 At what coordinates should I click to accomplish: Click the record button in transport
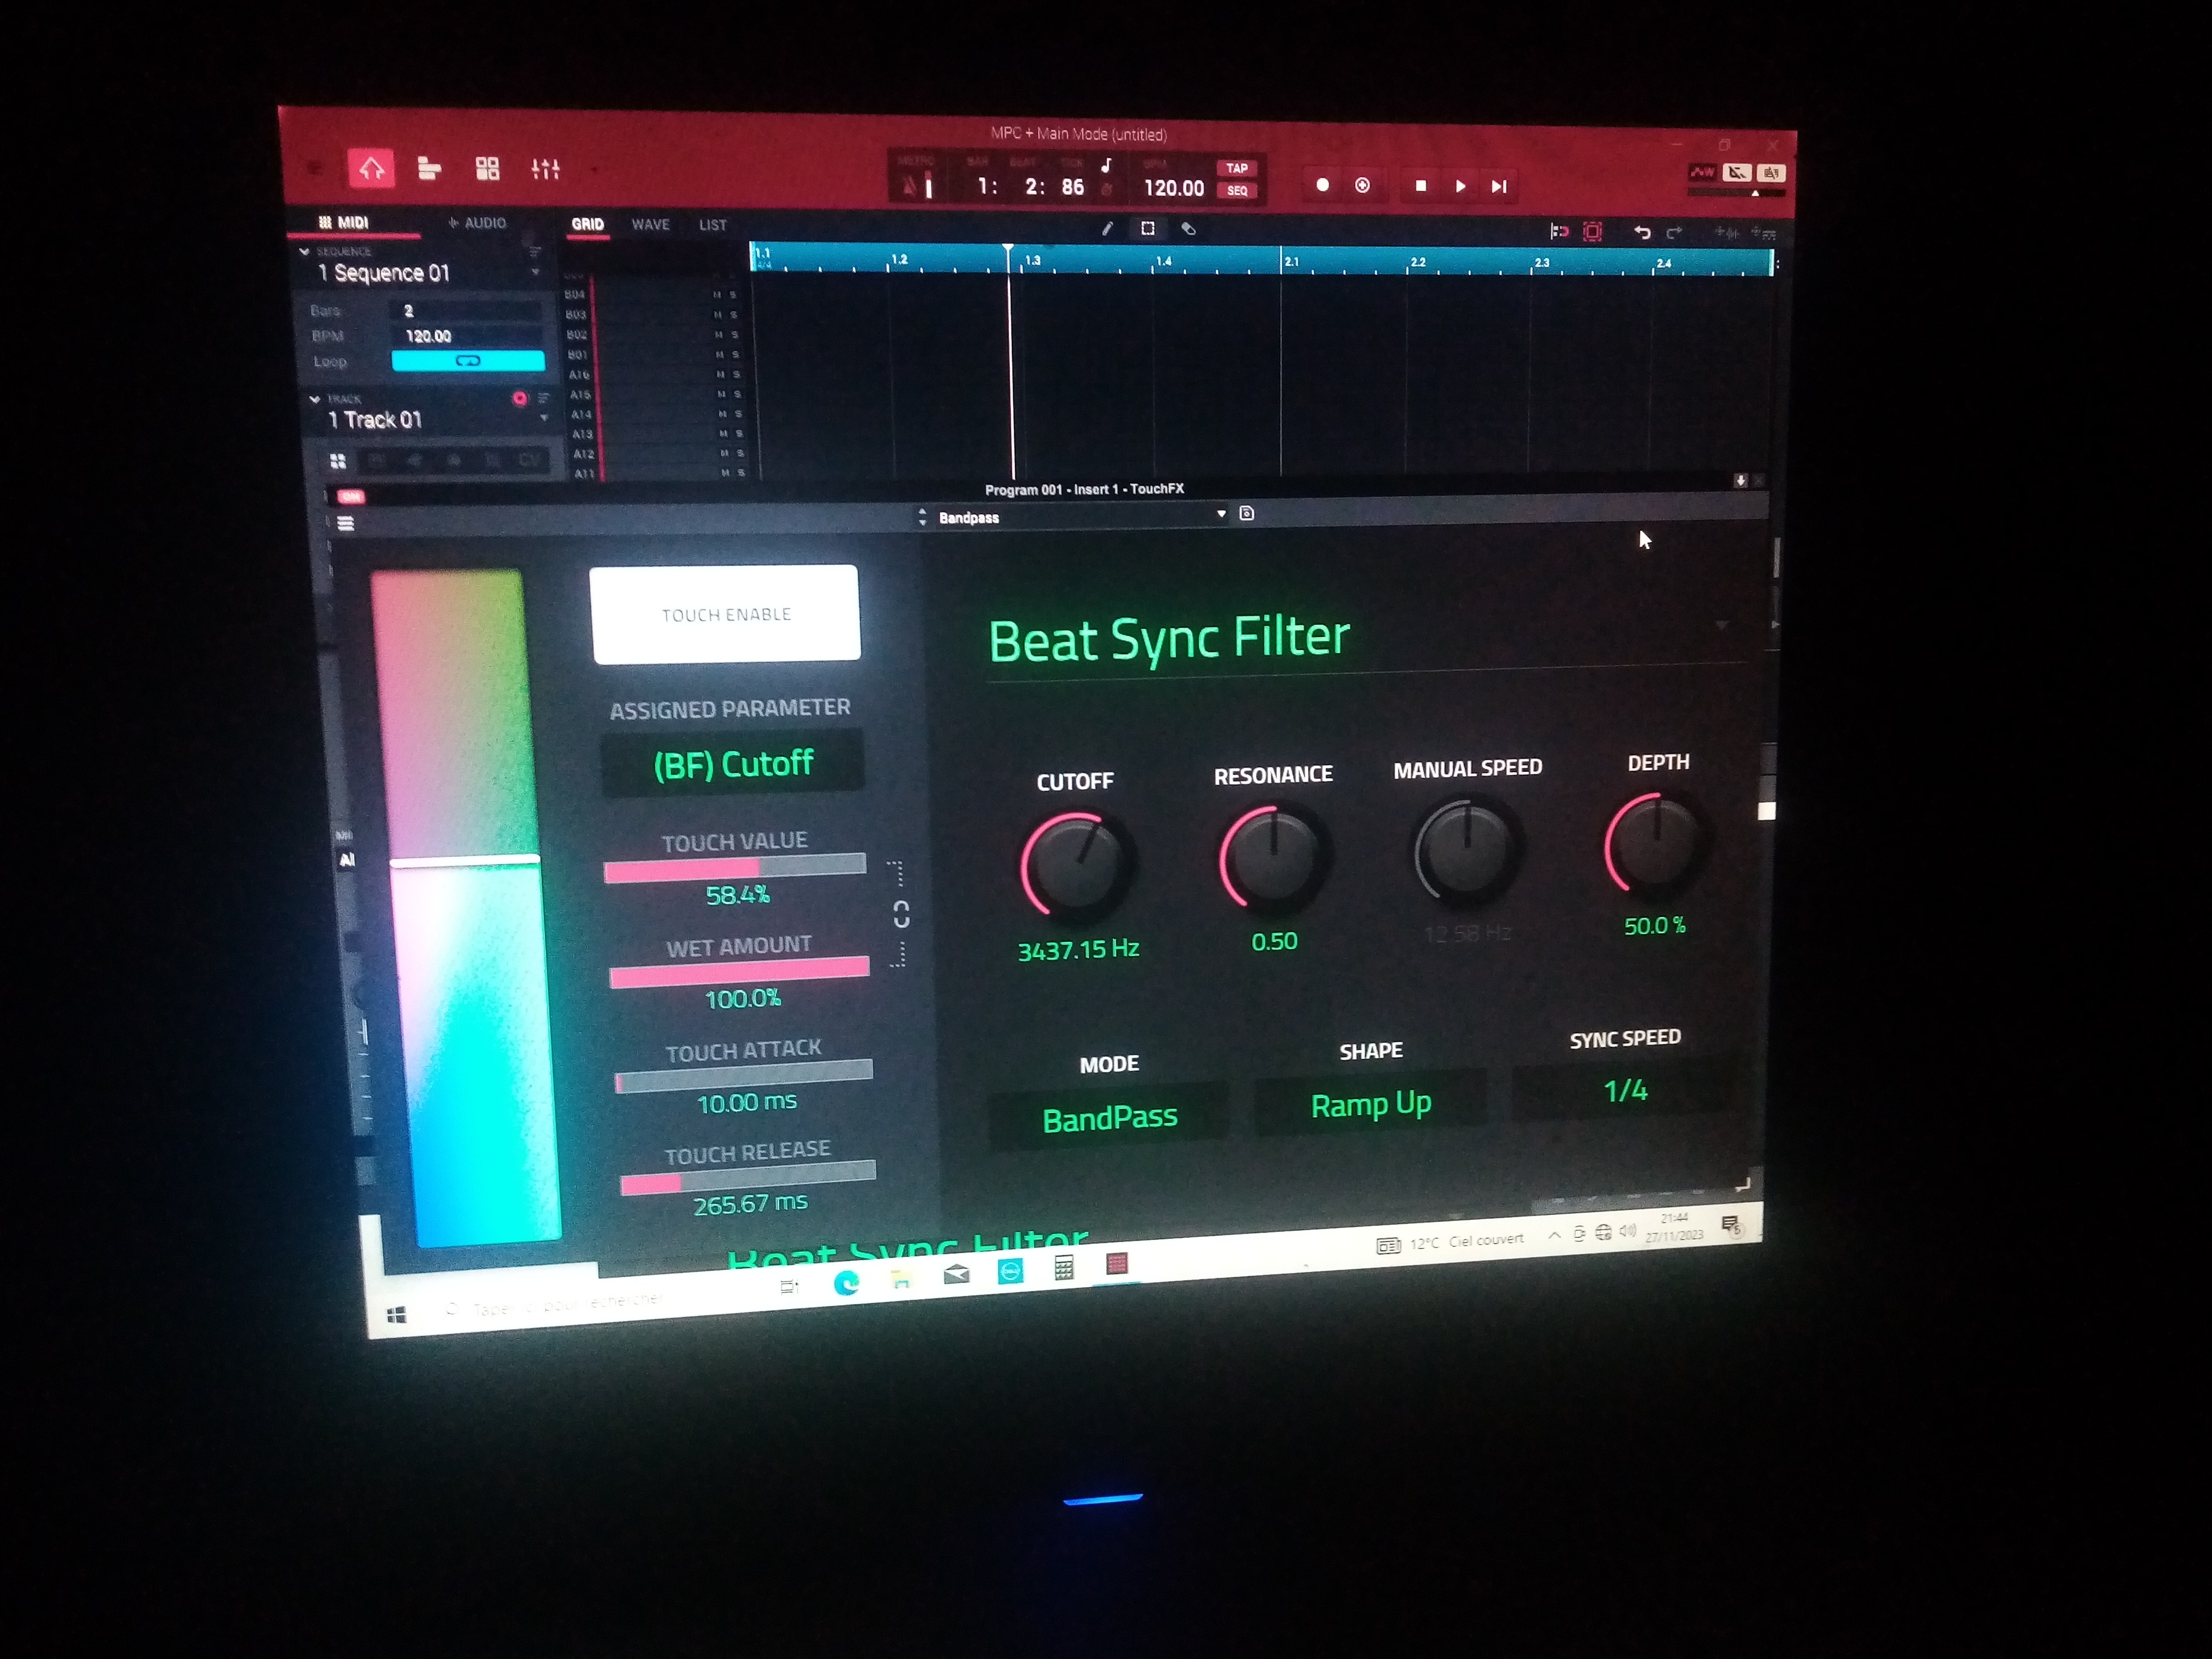click(1322, 185)
